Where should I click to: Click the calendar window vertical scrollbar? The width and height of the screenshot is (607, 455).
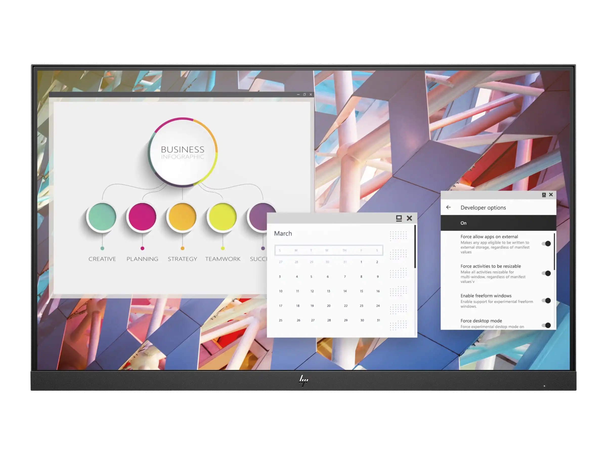tap(415, 246)
